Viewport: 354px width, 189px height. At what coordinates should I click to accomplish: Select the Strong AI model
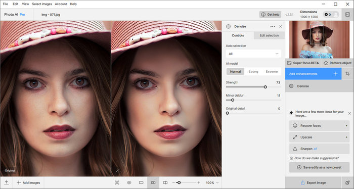click(253, 71)
